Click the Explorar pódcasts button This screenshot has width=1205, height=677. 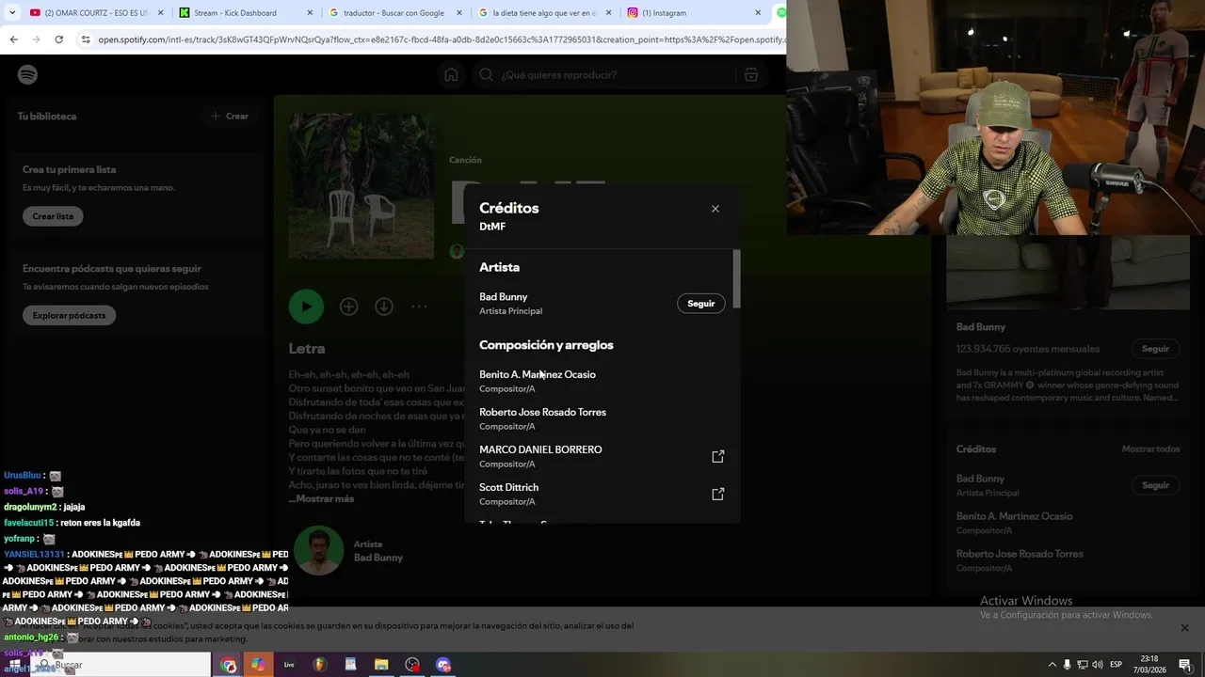[69, 316]
